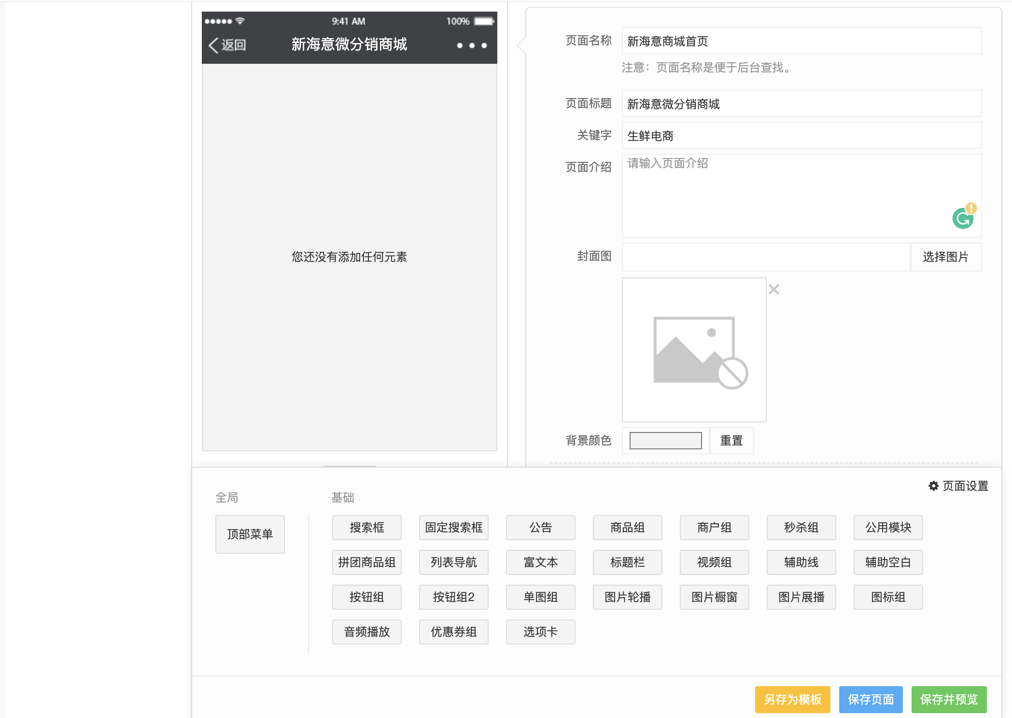Click the 您还没有添加任何元素 placeholder text
This screenshot has height=718, width=1012.
[349, 257]
